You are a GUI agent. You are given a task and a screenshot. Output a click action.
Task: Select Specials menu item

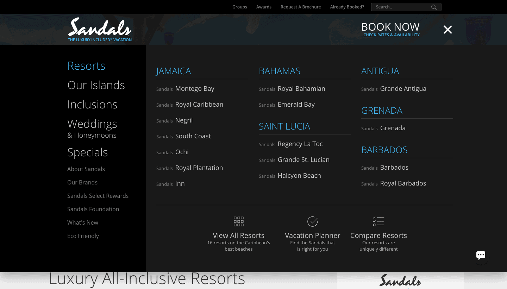pos(87,152)
